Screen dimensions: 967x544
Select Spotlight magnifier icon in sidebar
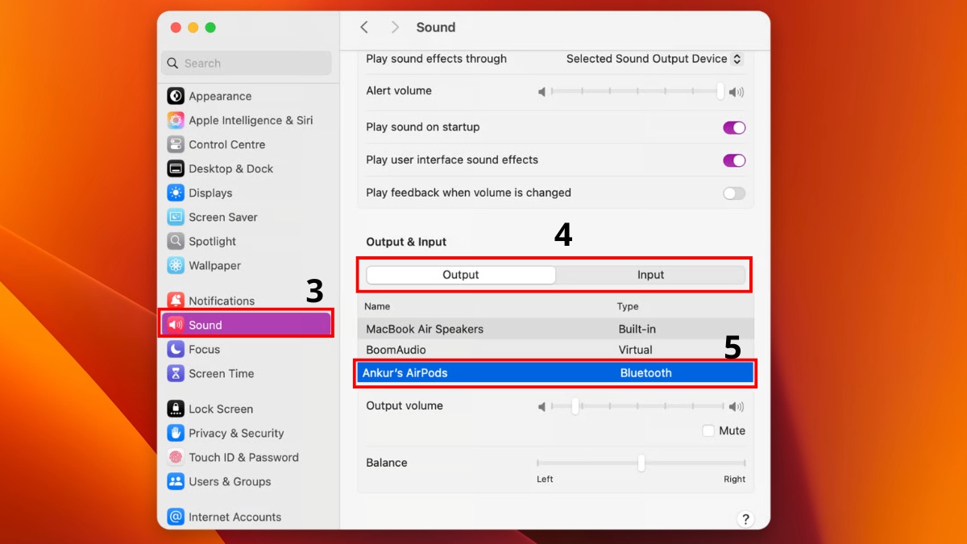176,241
